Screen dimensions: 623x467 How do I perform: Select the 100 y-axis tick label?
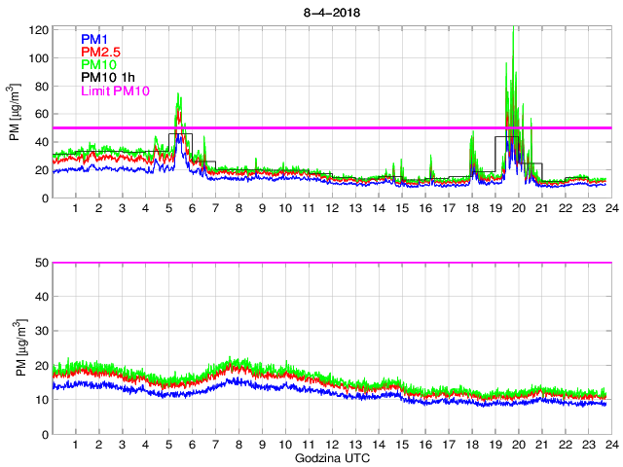(x=38, y=58)
